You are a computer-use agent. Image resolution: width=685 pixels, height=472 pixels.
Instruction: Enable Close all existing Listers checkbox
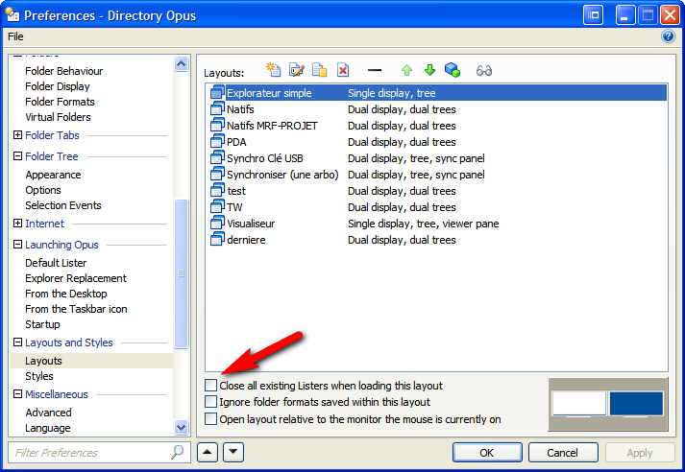[x=211, y=386]
